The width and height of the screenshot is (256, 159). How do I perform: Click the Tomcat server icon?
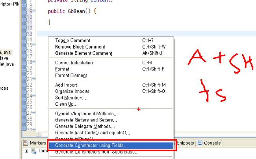pyautogui.click(x=33, y=151)
